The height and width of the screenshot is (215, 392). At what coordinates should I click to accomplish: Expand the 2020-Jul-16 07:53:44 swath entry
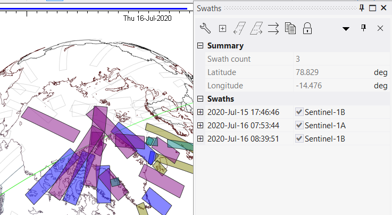201,125
